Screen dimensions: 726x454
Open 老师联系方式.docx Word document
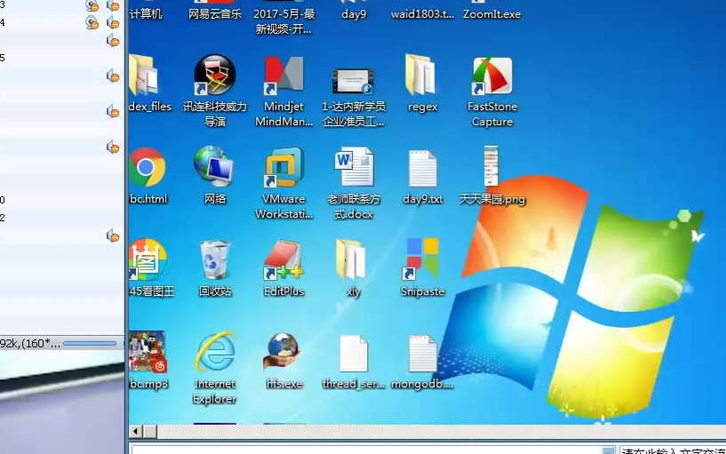(x=354, y=167)
